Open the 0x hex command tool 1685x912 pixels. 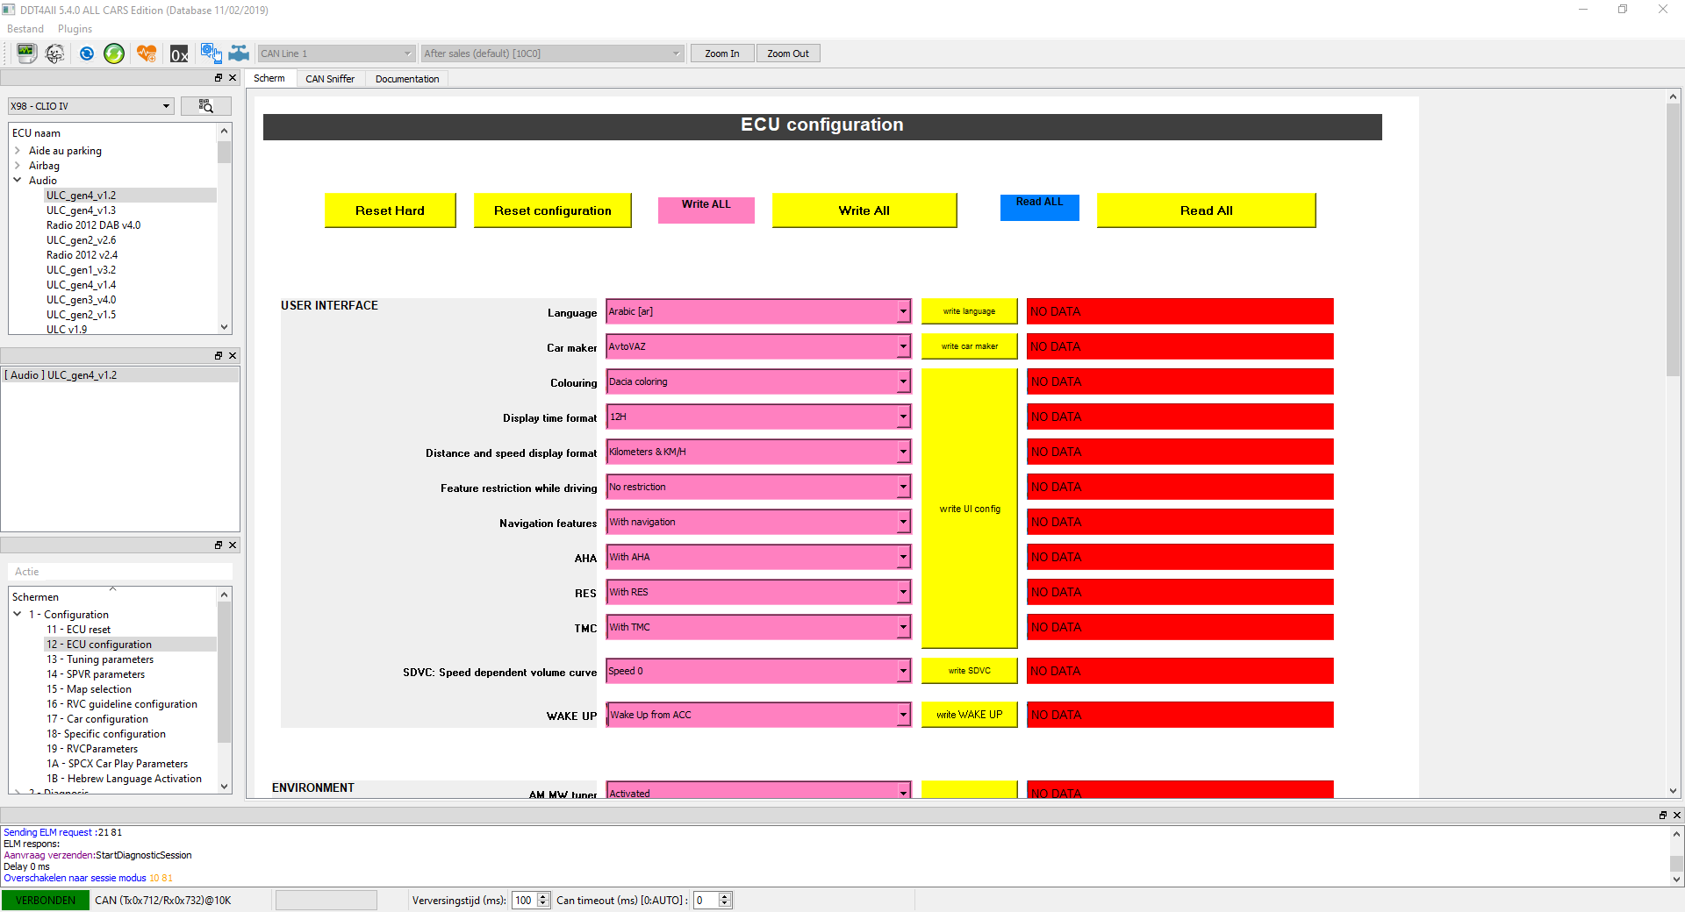tap(179, 53)
